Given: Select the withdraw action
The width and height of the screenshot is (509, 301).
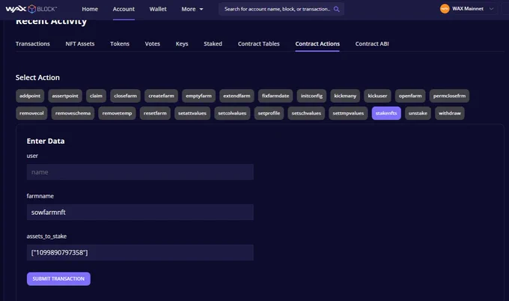Looking at the screenshot, I should 450,113.
